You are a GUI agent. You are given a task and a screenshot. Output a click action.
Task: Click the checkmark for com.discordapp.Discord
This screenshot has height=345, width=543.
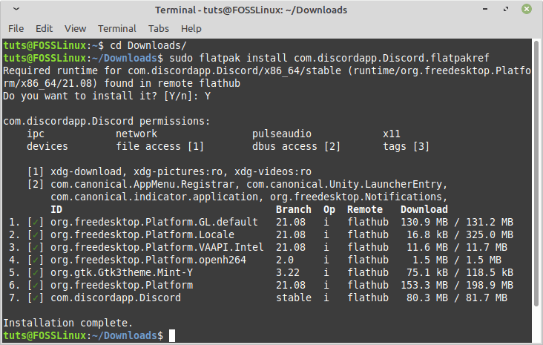(x=36, y=298)
